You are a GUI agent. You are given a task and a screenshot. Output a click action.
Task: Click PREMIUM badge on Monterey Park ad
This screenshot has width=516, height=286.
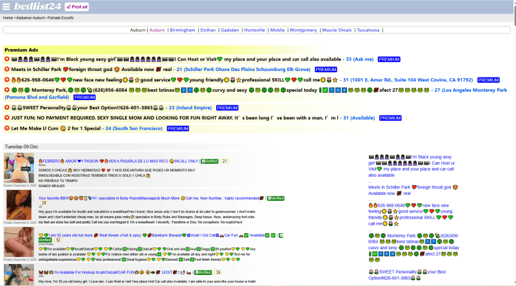pyautogui.click(x=84, y=97)
